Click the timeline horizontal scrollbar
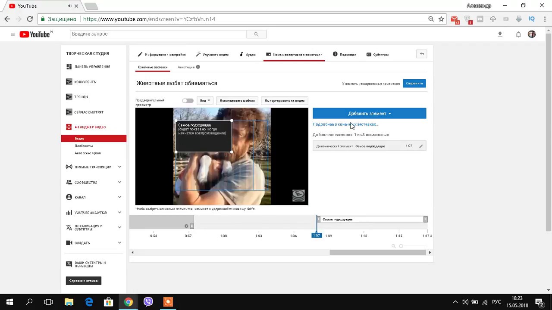552x310 pixels. (378, 252)
